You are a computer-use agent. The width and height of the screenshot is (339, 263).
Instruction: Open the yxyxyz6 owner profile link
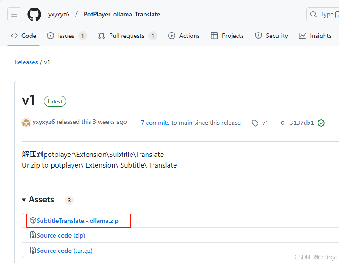(59, 14)
